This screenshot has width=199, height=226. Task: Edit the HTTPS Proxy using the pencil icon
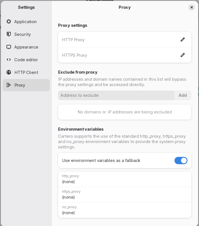(x=183, y=55)
